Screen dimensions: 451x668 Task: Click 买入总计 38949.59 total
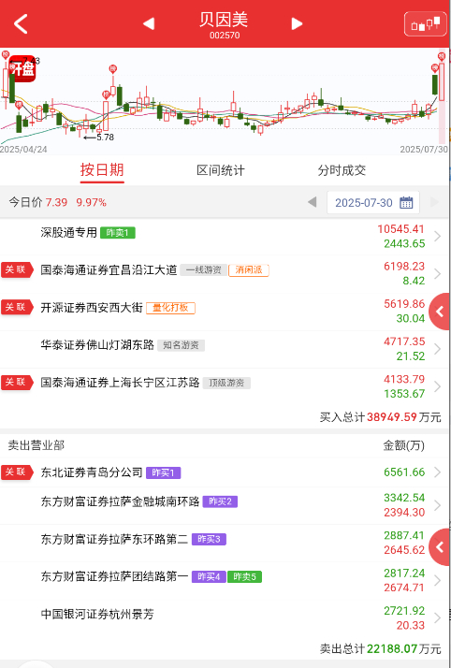pos(380,416)
